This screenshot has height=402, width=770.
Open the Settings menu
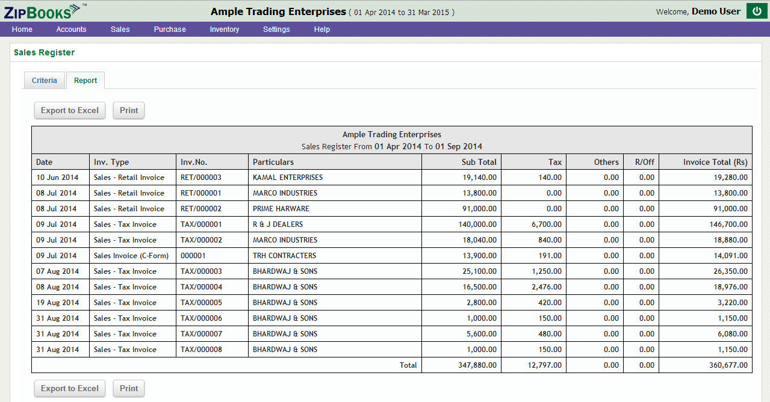pos(276,29)
